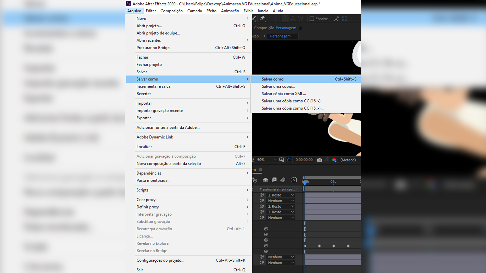Open the second-row Nenhum parent dropdown

[x=281, y=201]
